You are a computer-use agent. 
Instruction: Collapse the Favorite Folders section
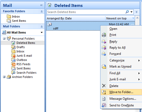click(42, 11)
